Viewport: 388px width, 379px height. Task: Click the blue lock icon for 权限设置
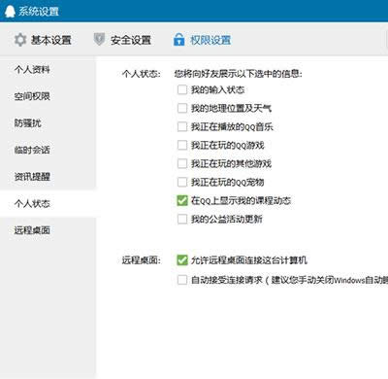[x=178, y=40]
